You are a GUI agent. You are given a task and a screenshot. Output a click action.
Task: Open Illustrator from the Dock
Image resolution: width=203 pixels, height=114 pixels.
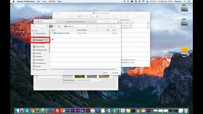(x=88, y=111)
